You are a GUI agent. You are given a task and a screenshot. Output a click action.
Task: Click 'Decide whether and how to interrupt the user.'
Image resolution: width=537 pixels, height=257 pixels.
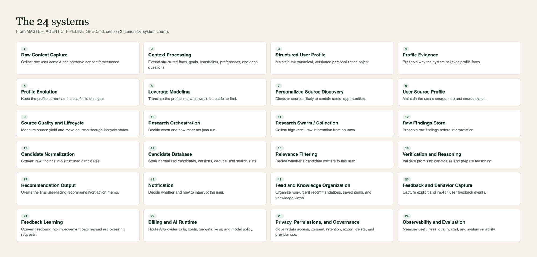(186, 192)
